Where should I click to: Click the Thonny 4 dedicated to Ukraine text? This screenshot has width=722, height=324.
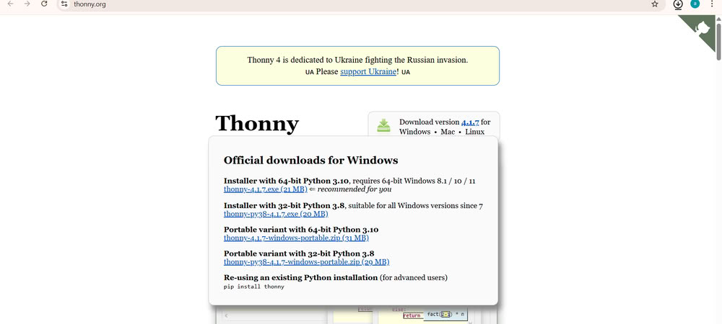357,60
